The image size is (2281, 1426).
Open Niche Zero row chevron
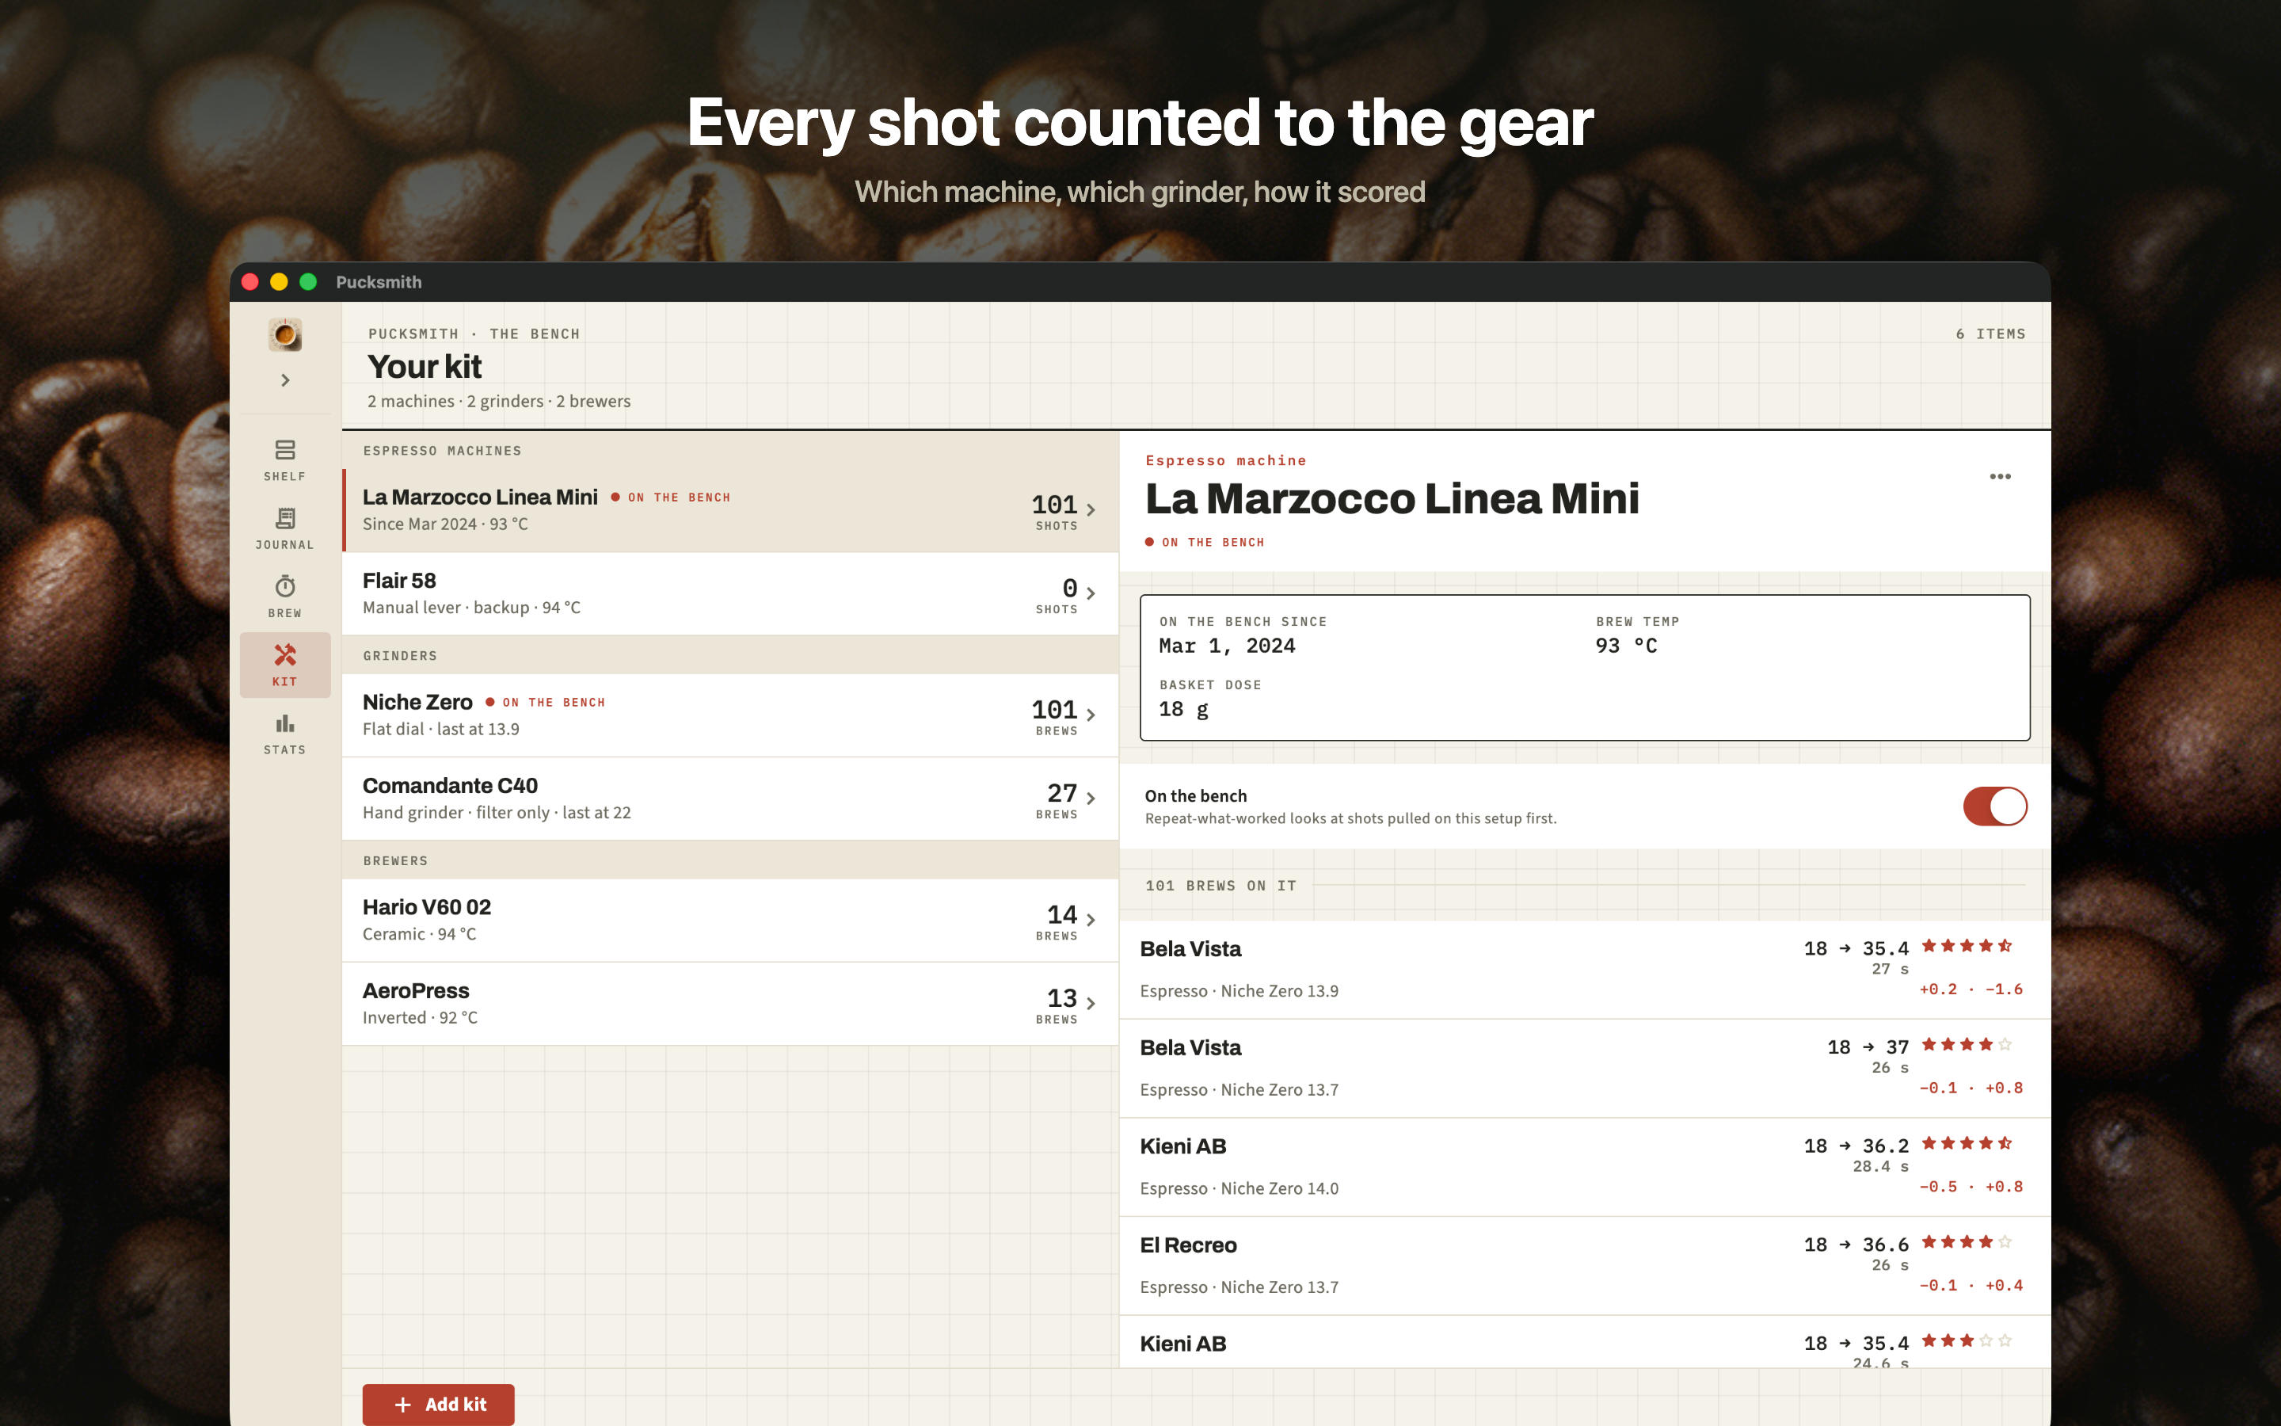pos(1091,715)
